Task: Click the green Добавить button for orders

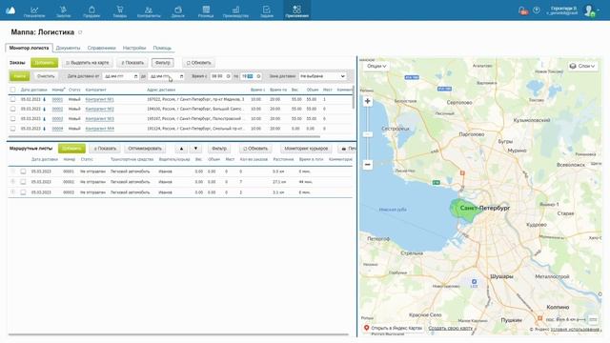Action: [x=45, y=63]
